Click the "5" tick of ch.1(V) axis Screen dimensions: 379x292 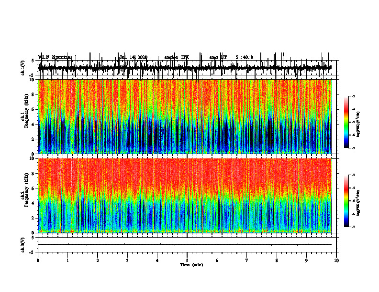[x=33, y=61]
